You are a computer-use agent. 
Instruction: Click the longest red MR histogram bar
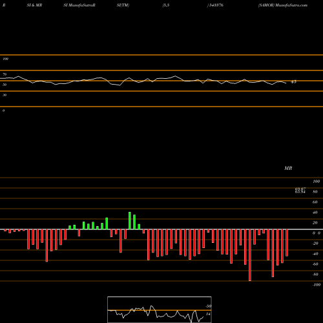[250, 255]
